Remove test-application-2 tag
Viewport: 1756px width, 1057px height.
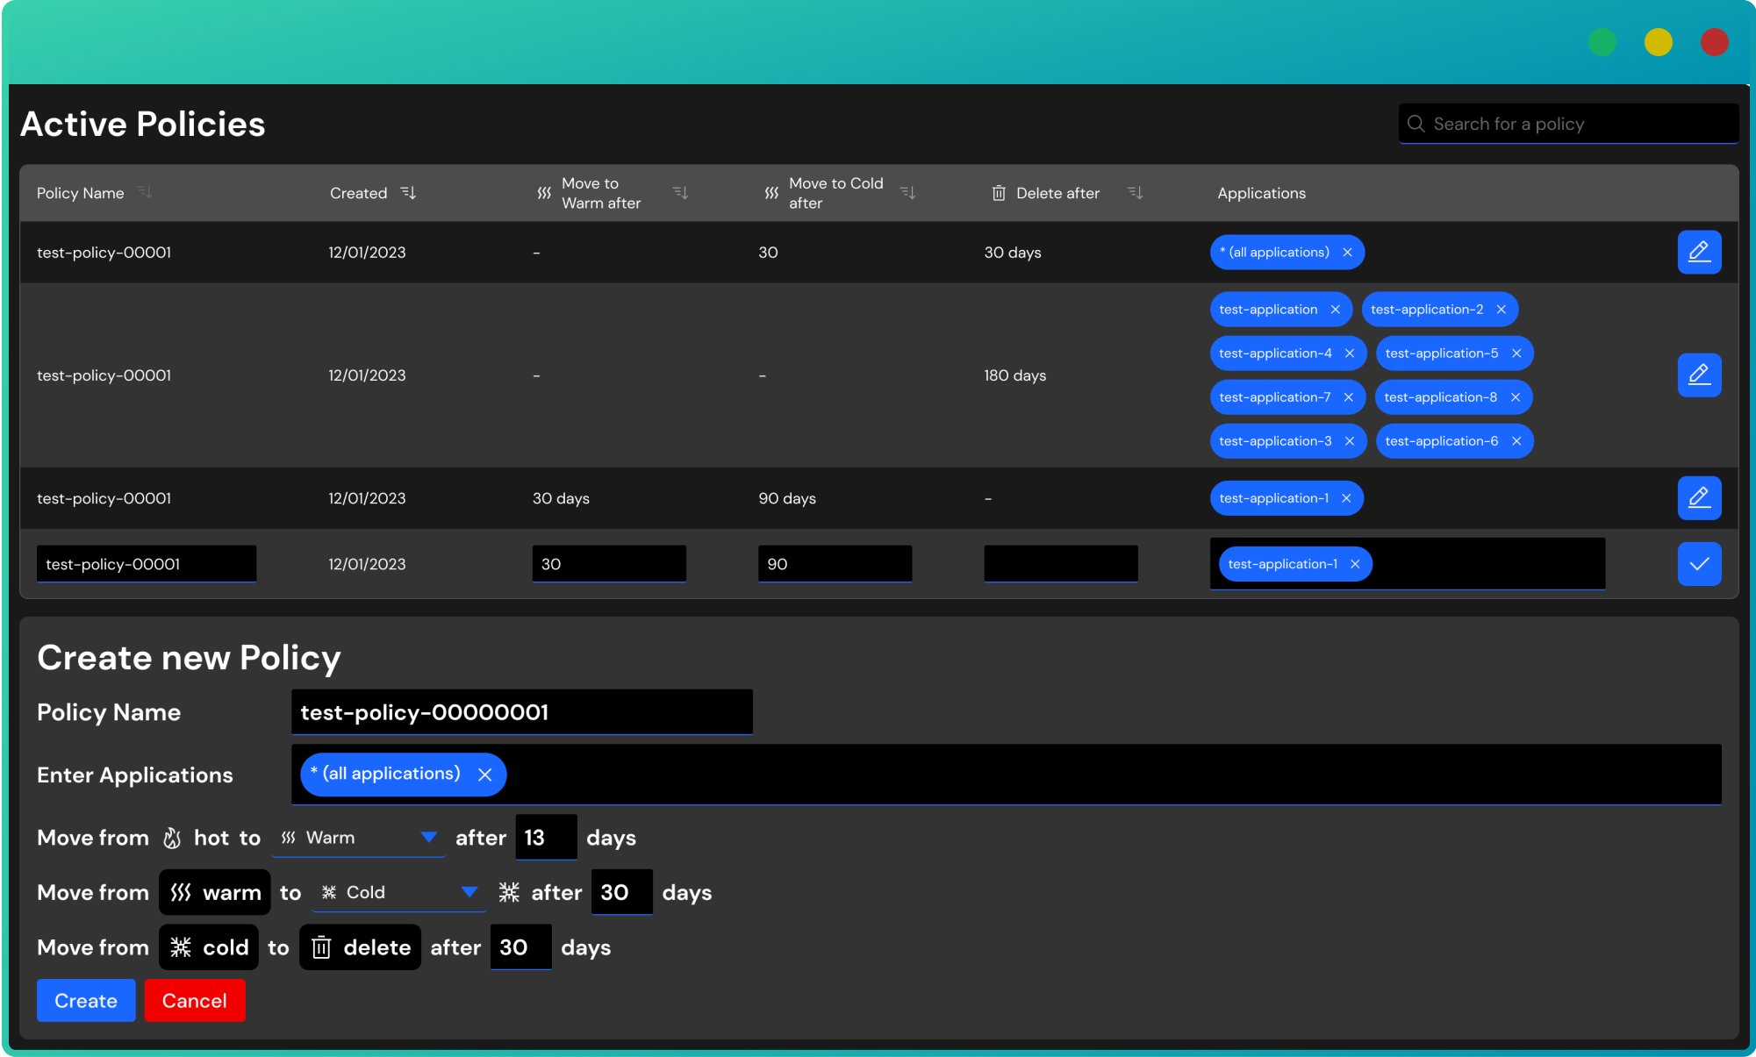(x=1501, y=310)
